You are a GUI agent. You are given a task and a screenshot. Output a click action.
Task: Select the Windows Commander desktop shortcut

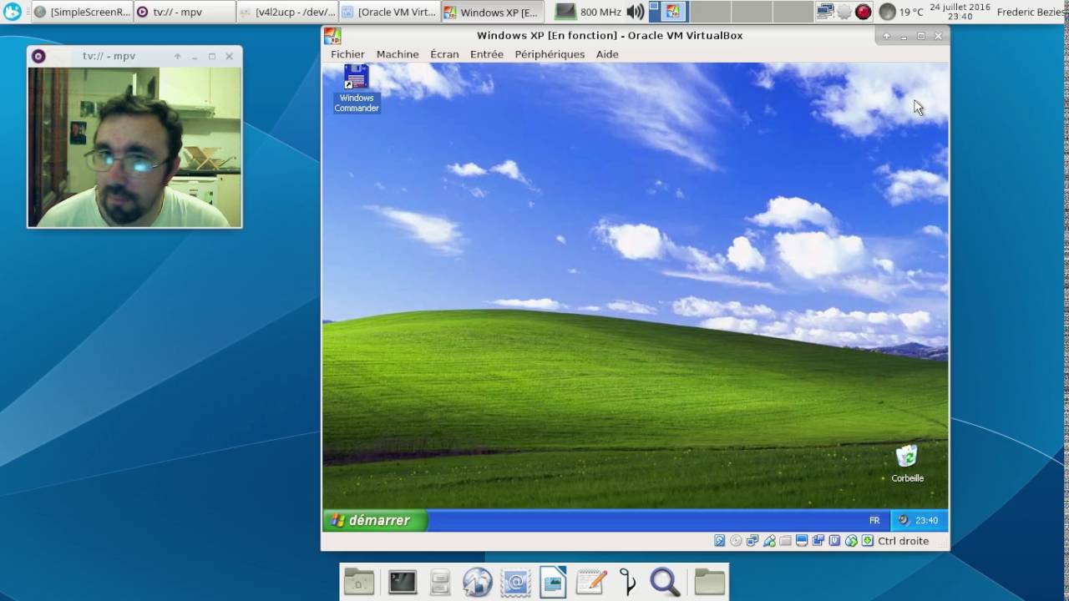click(x=357, y=88)
